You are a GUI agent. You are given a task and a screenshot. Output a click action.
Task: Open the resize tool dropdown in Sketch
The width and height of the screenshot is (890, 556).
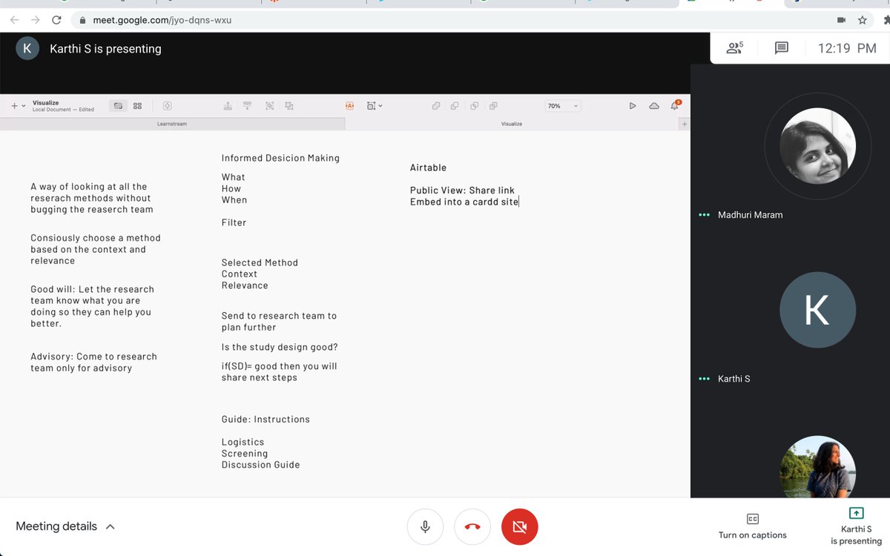(x=375, y=106)
